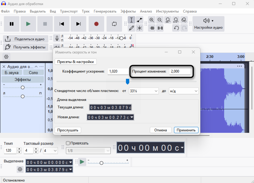Click the Record button

tap(96, 24)
